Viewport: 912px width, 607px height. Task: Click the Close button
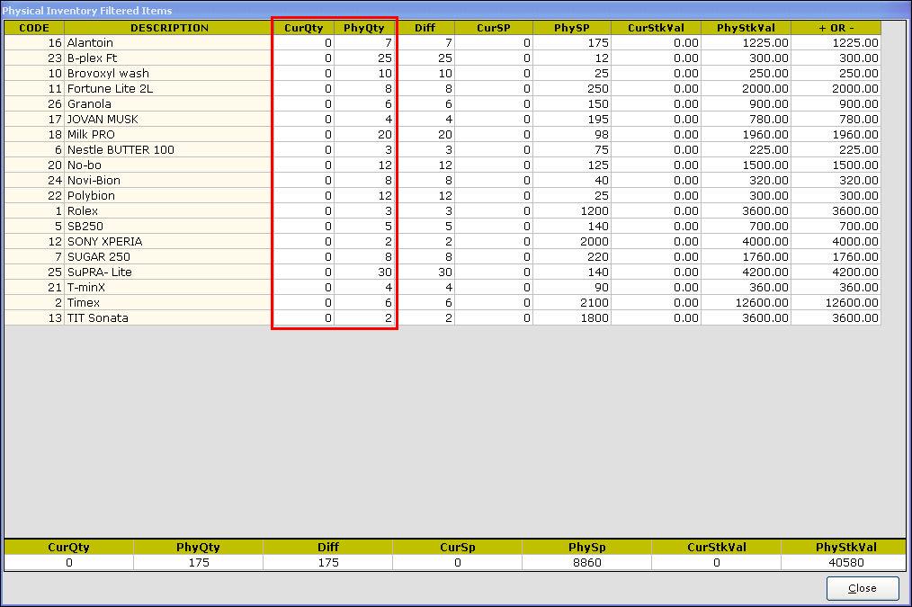[x=863, y=588]
